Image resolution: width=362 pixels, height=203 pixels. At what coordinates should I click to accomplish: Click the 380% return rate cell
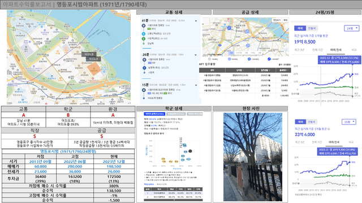click(114, 186)
